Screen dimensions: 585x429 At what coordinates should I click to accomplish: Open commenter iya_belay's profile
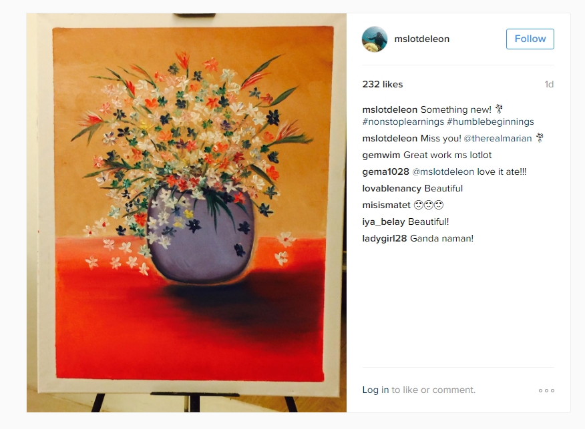click(x=383, y=222)
